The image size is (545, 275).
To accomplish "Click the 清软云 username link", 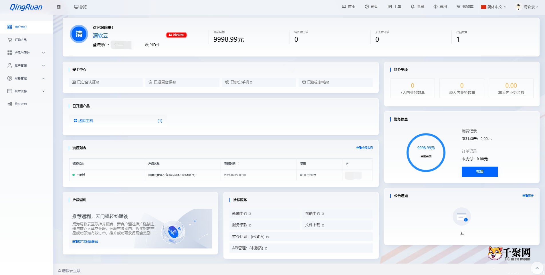I will 100,35.
